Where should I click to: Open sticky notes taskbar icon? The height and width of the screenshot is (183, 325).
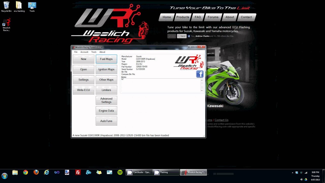99,173
